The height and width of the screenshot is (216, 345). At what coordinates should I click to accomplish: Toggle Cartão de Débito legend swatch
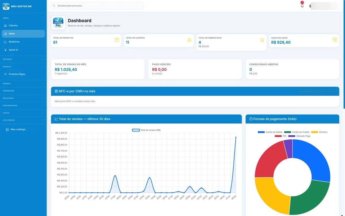click(261, 132)
